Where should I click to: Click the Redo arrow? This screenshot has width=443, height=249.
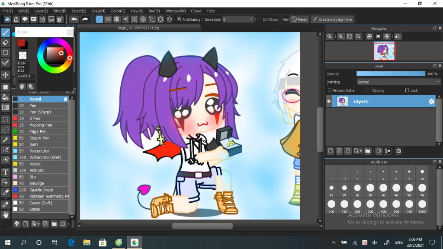click(85, 19)
